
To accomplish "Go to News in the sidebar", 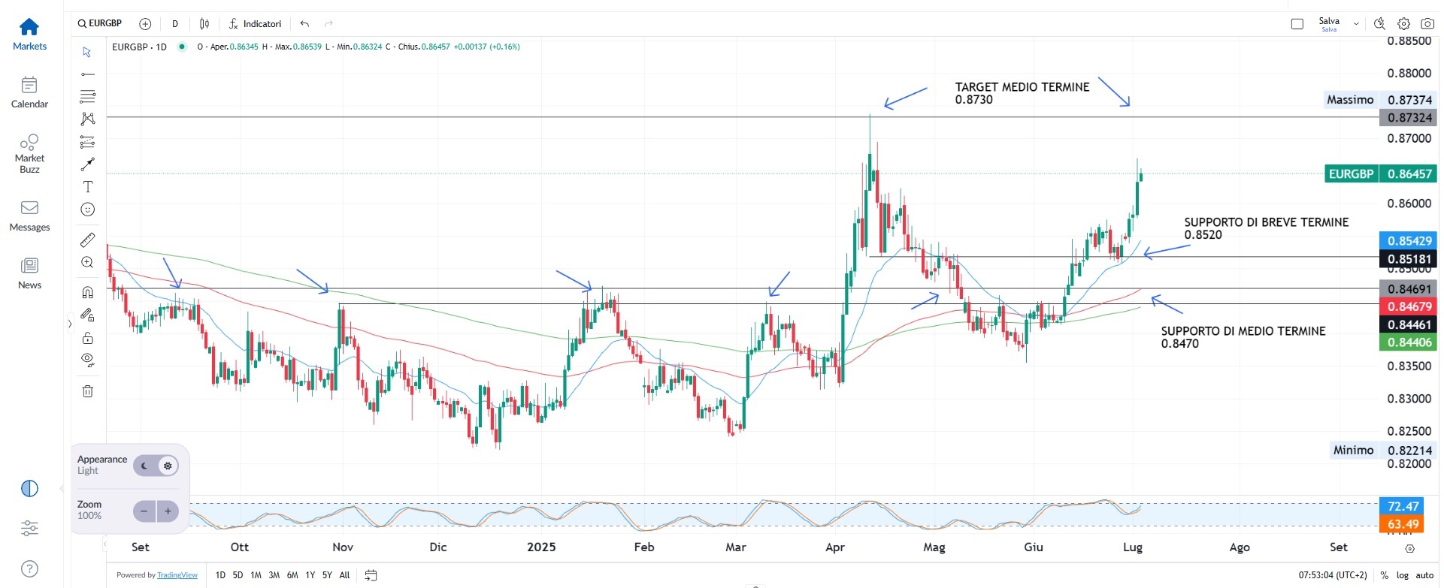I will (x=29, y=273).
